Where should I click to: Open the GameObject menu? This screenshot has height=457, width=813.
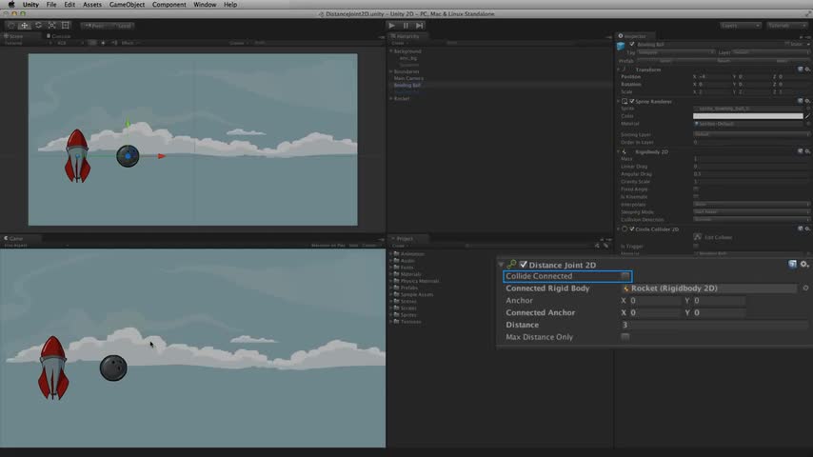[x=127, y=5]
